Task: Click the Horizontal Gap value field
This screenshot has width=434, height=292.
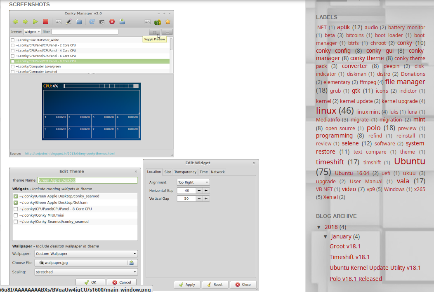Action: pyautogui.click(x=186, y=191)
